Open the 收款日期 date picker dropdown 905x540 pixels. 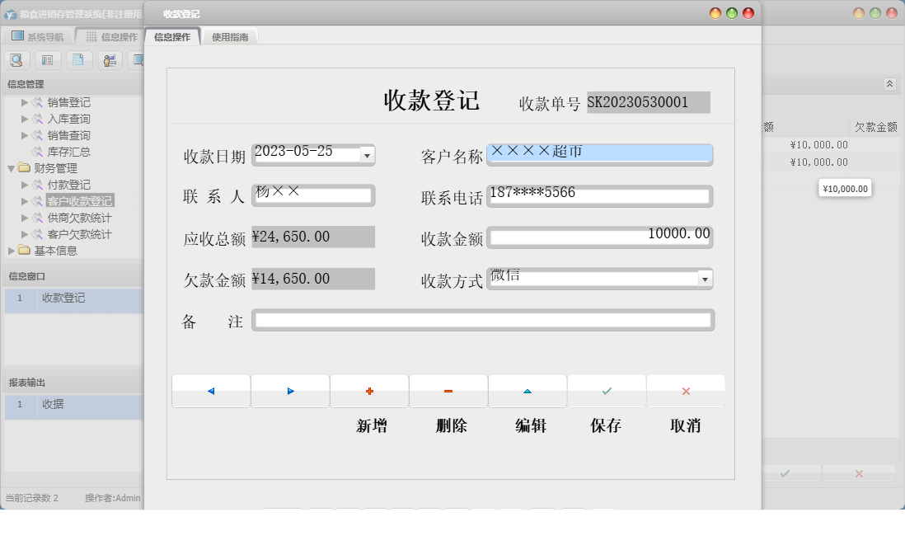click(366, 155)
